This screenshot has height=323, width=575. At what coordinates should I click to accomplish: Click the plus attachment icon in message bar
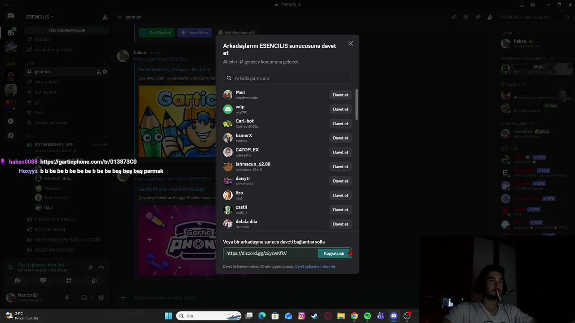click(x=123, y=297)
